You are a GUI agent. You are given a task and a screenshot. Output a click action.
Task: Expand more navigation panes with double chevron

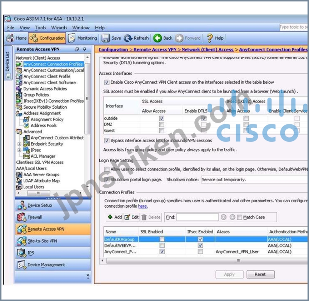coord(88,276)
